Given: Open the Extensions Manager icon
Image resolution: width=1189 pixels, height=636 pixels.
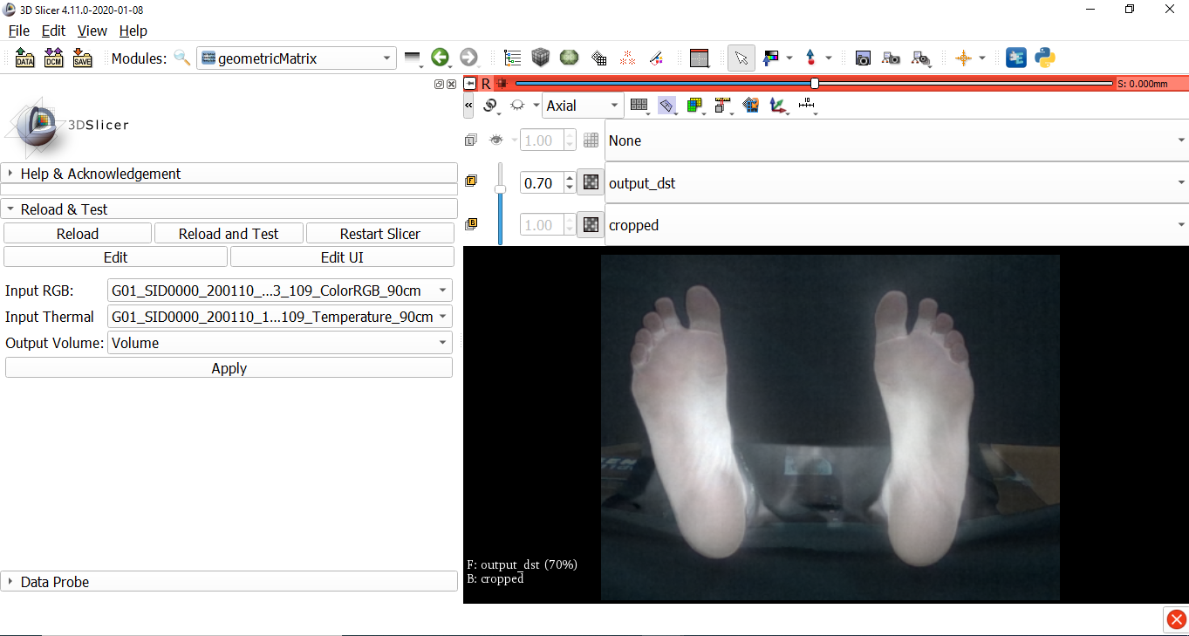Looking at the screenshot, I should (1016, 58).
